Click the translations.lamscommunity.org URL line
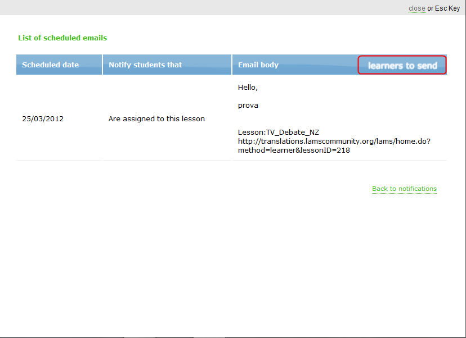The height and width of the screenshot is (338, 466). 334,141
